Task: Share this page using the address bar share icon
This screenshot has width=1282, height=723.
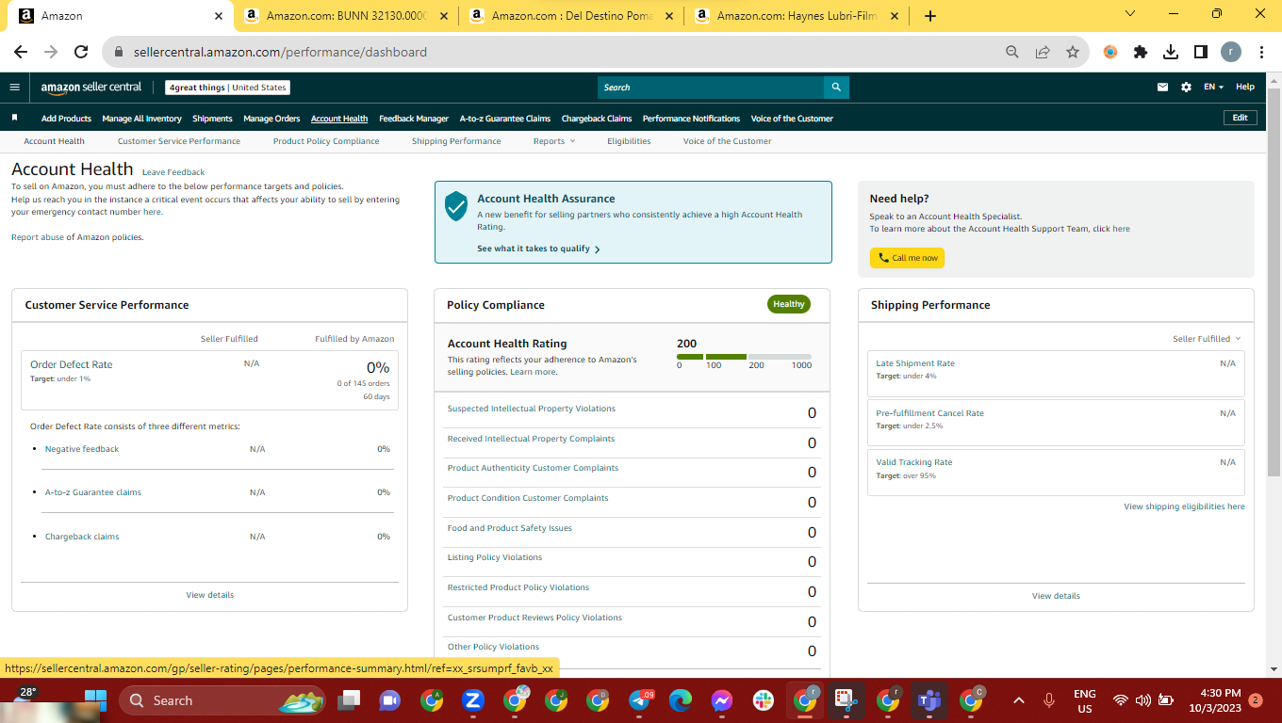Action: [x=1043, y=52]
